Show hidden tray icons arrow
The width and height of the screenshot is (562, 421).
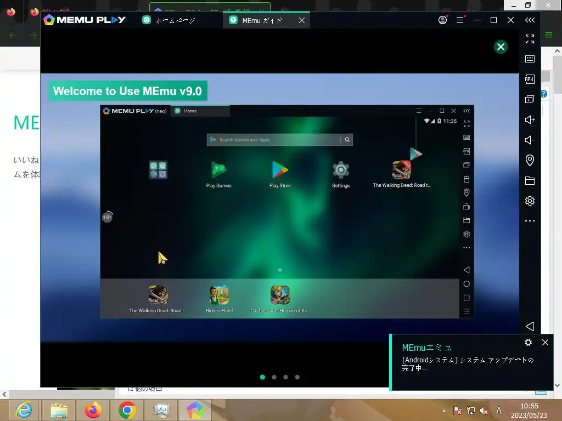(x=445, y=411)
